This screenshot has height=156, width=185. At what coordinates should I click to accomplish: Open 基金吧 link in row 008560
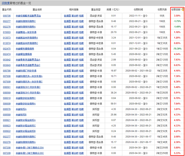tap(75, 93)
